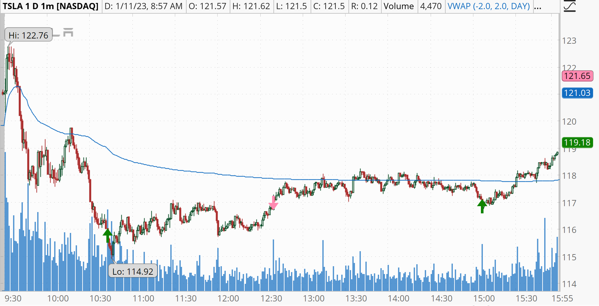Click the 12:30 time axis label

[x=271, y=298]
